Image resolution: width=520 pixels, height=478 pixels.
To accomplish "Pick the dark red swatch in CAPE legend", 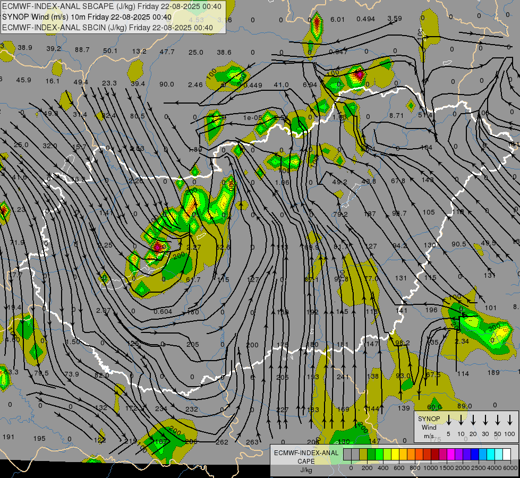I will [435, 454].
